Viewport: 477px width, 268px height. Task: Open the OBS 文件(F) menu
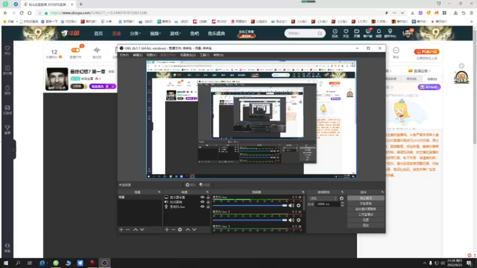(x=124, y=55)
